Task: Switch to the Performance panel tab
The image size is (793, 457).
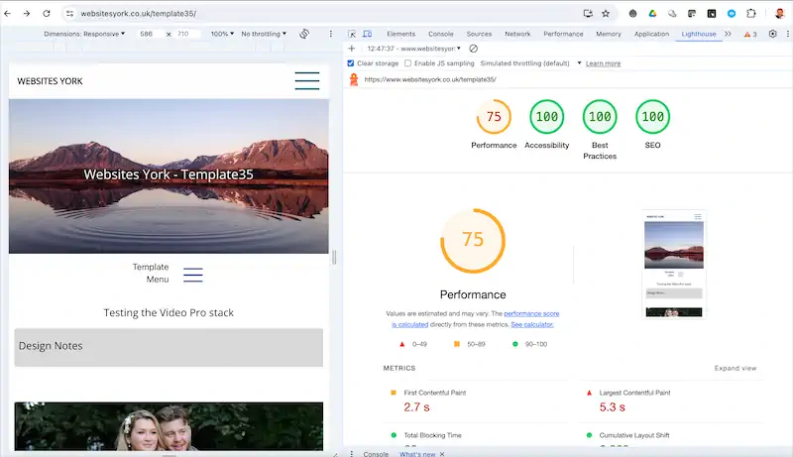Action: [x=563, y=34]
